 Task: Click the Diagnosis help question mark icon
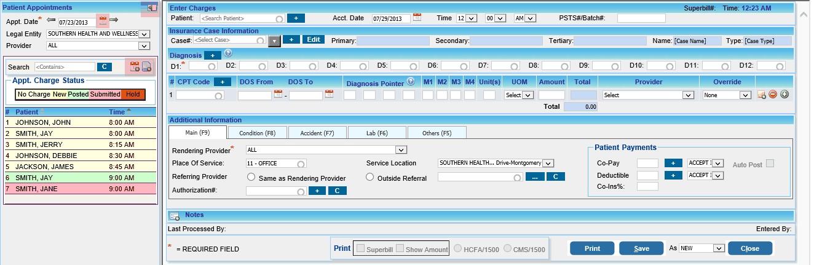pos(227,53)
